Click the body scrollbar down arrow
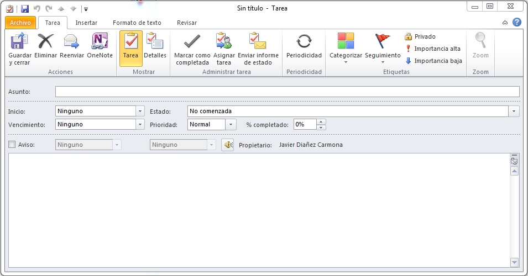Viewport: 528px width, 276px height. tap(515, 262)
